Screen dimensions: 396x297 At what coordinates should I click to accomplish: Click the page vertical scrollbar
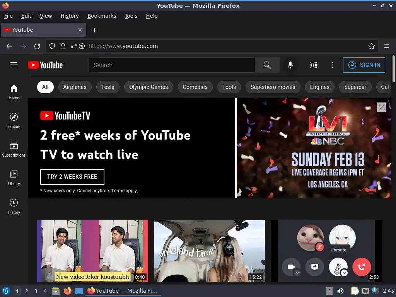click(x=393, y=69)
